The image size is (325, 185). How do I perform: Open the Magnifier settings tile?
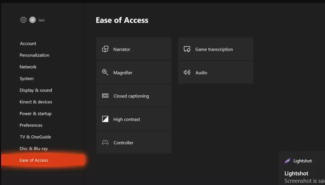tap(134, 72)
